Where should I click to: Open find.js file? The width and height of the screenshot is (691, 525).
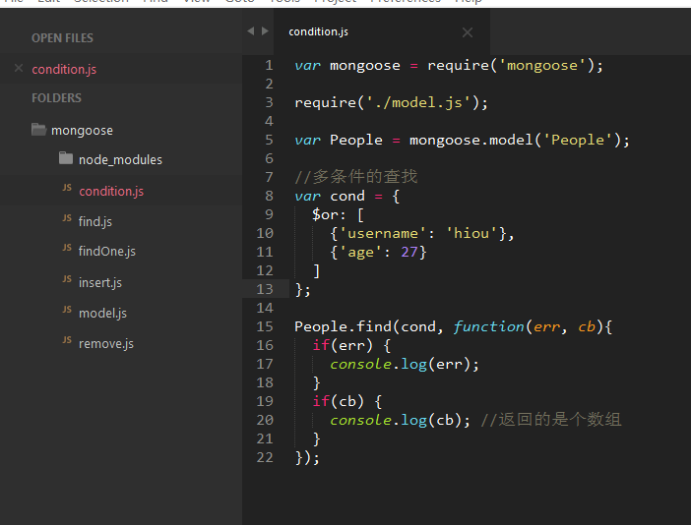pyautogui.click(x=95, y=221)
